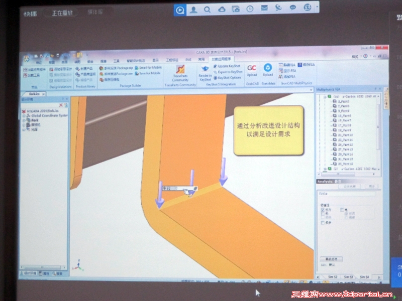Toggle the lowest checkbox in Analysis panel

click(323, 223)
